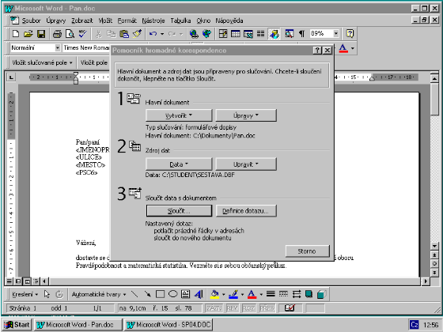Viewport: 443px width, 332px height.
Task: Select the 3-D style icon
Action: 321,294
